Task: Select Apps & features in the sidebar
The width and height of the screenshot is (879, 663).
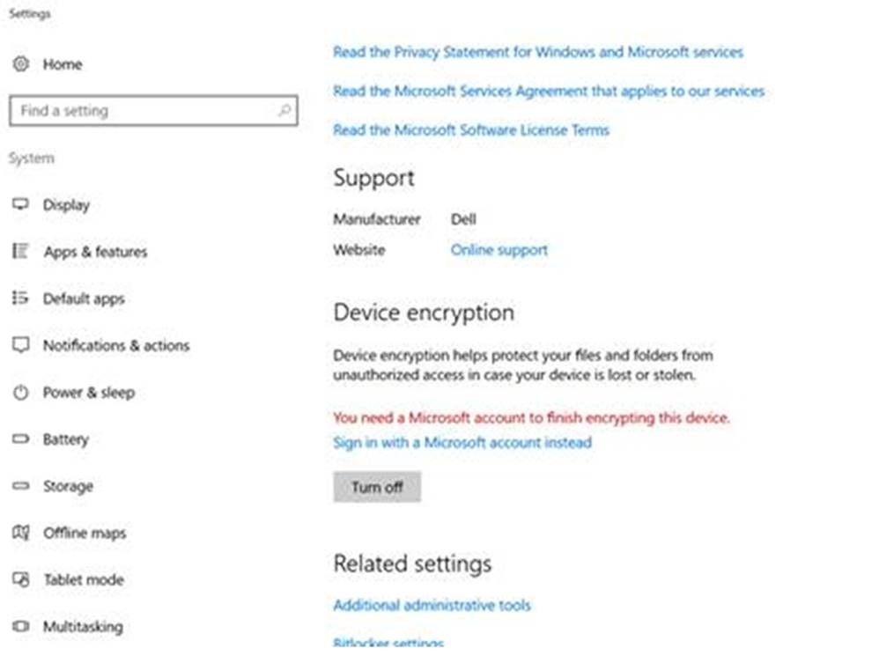Action: tap(94, 252)
